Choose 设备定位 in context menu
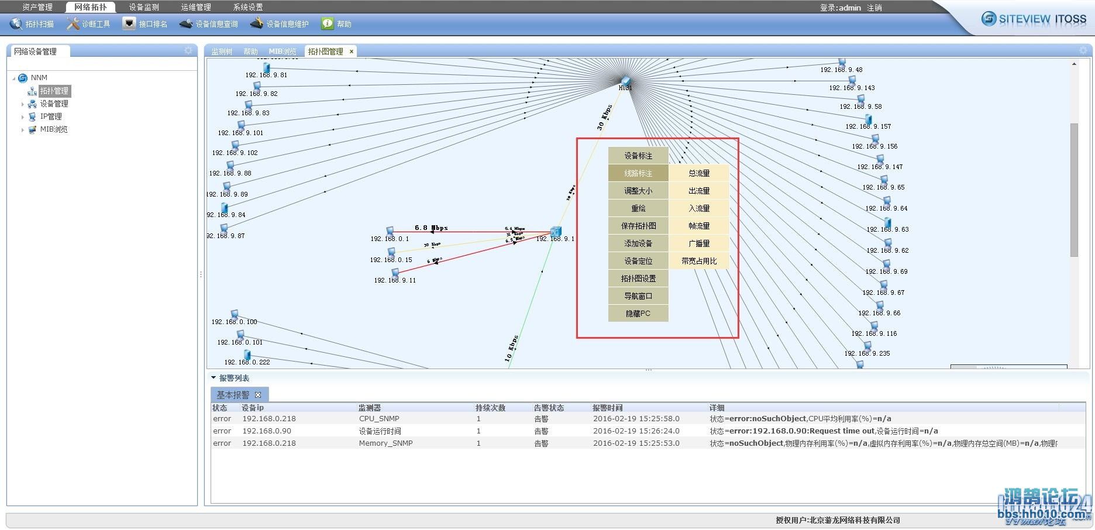Image resolution: width=1095 pixels, height=530 pixels. coord(638,261)
